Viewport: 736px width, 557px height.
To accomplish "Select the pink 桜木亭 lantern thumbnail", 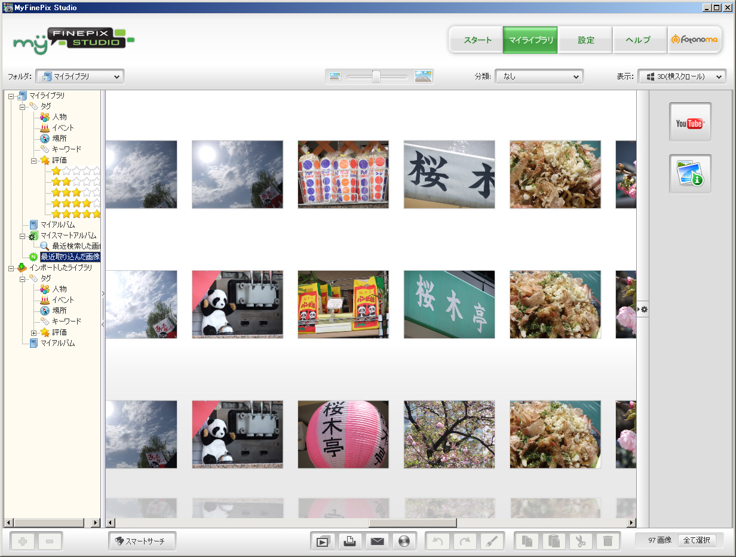I will pyautogui.click(x=344, y=434).
